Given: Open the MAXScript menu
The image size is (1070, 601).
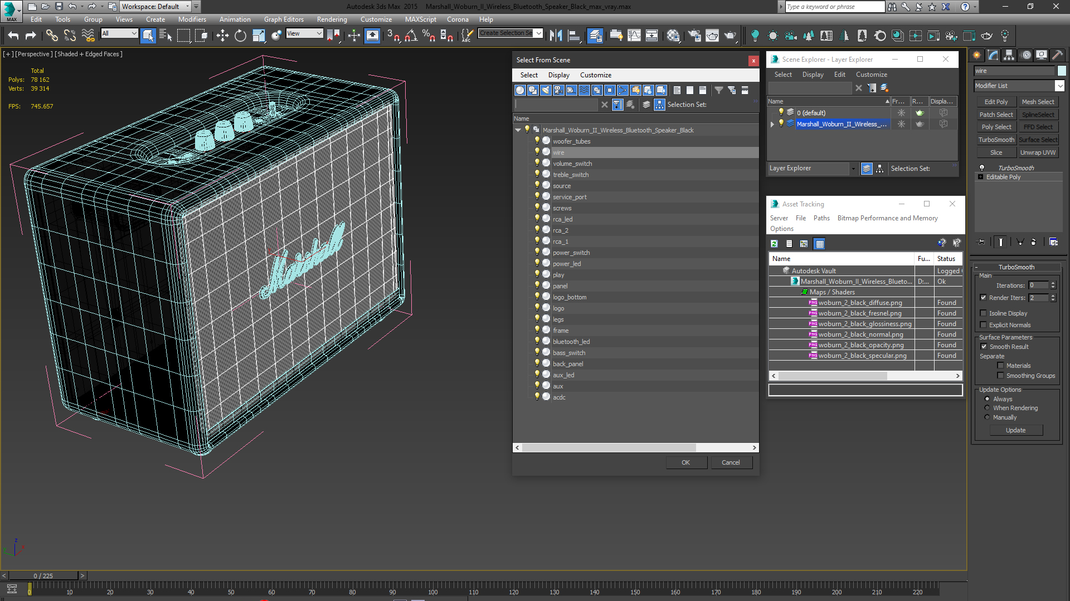Looking at the screenshot, I should click(420, 19).
